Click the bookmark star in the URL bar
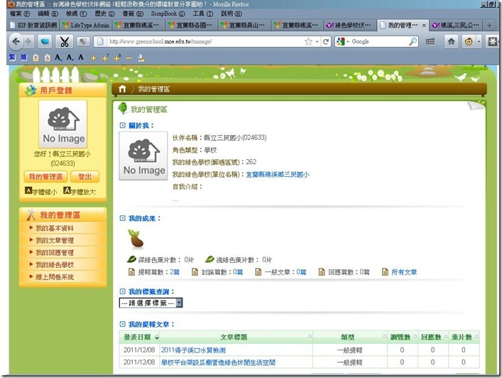The width and height of the screenshot is (502, 378). tap(308, 42)
